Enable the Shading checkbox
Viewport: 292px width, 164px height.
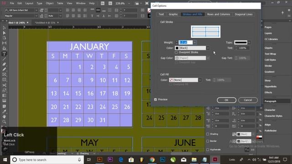[x=208, y=134]
